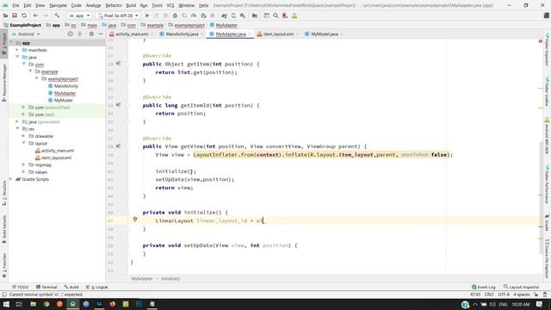Click the MyAdapter breadcrumb in navigation bar
The width and height of the screenshot is (551, 310).
tap(224, 25)
